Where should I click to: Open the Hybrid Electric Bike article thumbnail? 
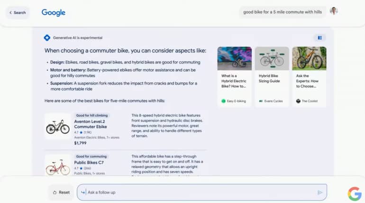[x=235, y=58]
